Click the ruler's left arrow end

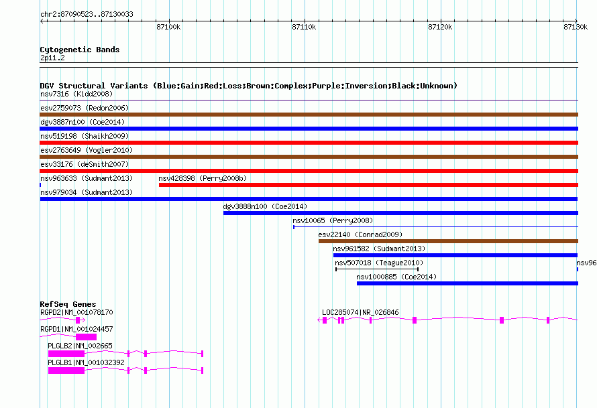click(x=42, y=21)
